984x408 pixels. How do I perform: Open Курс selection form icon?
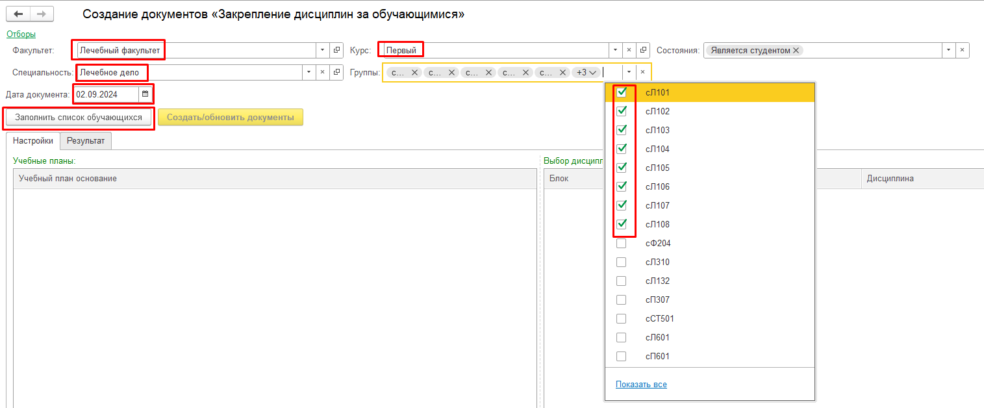coord(642,50)
